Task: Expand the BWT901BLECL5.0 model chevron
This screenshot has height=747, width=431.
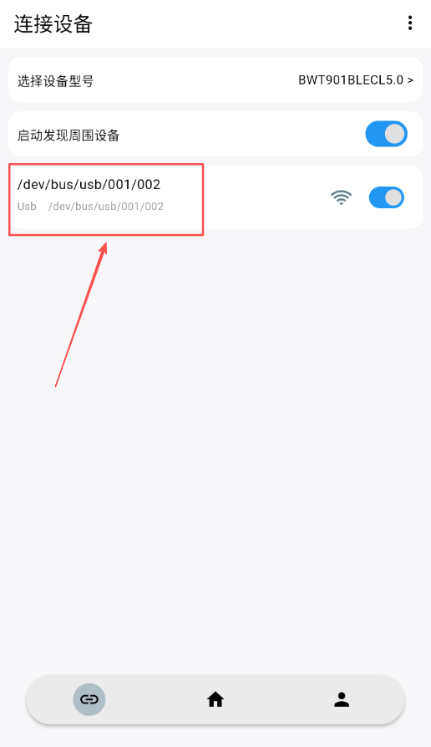Action: 410,80
